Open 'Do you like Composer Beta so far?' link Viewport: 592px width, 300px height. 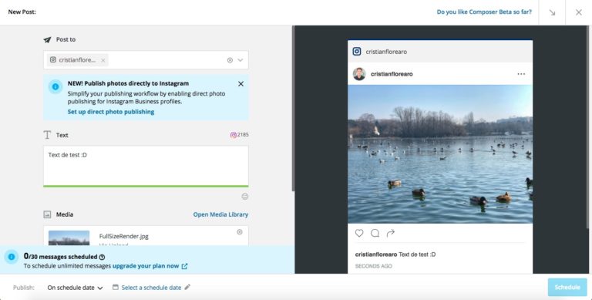point(484,12)
